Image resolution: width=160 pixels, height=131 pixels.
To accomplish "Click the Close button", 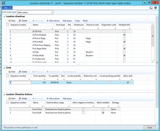I will pyautogui.click(x=150, y=127).
